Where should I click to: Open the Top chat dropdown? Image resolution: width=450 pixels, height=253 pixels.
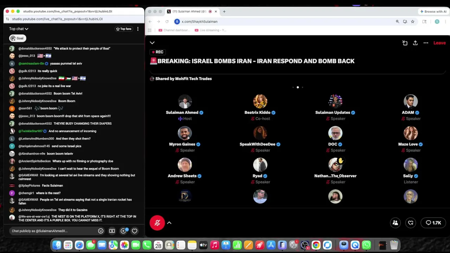[x=19, y=29]
